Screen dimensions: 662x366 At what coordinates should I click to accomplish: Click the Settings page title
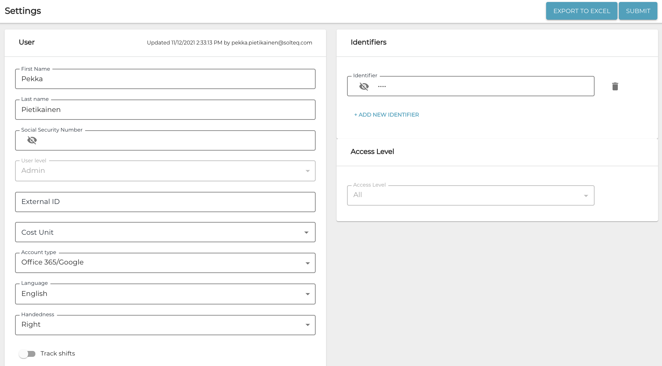23,11
